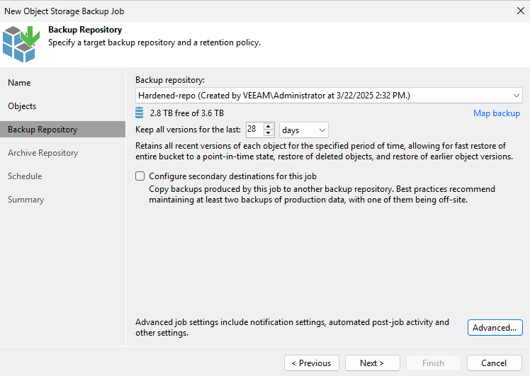
Task: Jump to the Schedule step
Action: 25,176
